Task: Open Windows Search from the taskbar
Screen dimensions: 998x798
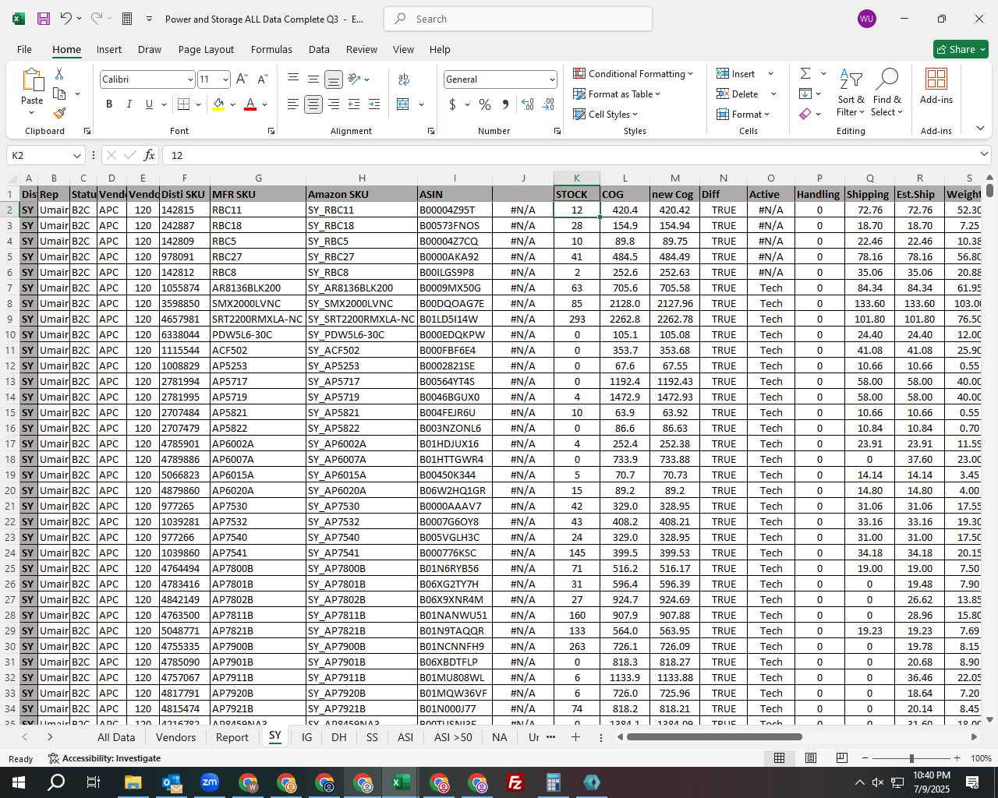Action: point(56,782)
